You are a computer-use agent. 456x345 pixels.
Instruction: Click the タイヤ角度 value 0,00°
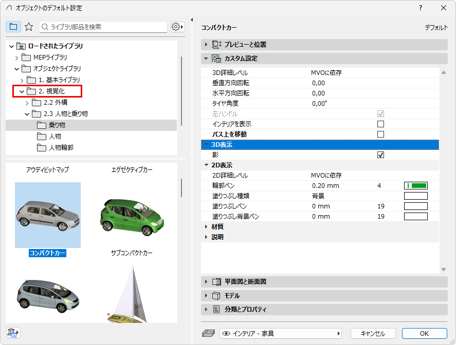point(319,103)
